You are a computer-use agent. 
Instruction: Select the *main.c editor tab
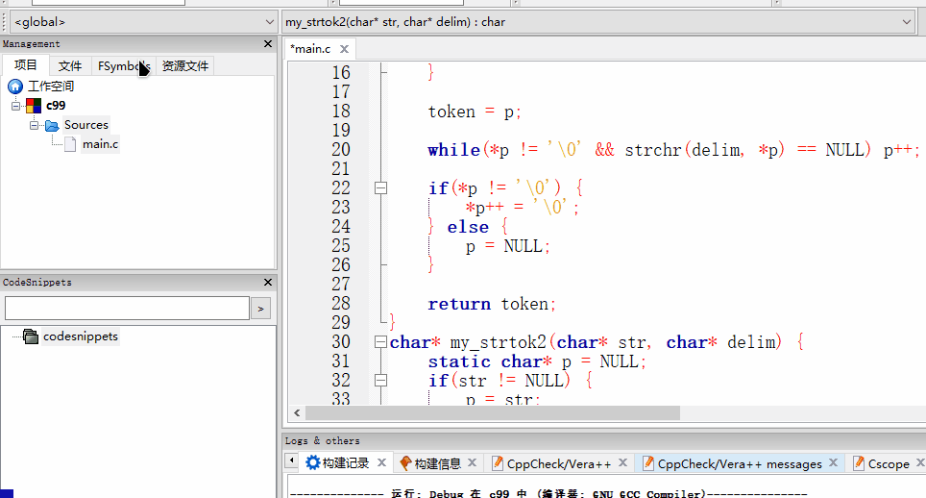click(310, 49)
